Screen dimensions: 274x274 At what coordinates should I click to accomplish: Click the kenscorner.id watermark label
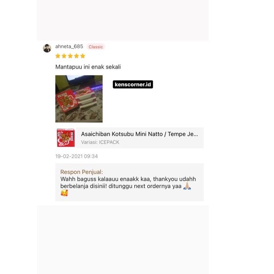pos(133,84)
